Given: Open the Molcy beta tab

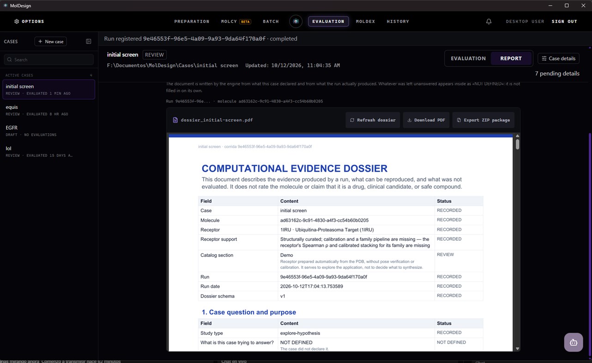Looking at the screenshot, I should (x=236, y=21).
